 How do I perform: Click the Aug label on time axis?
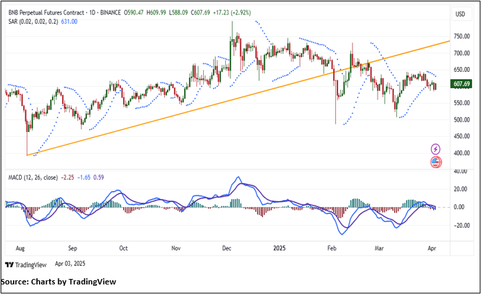21,248
